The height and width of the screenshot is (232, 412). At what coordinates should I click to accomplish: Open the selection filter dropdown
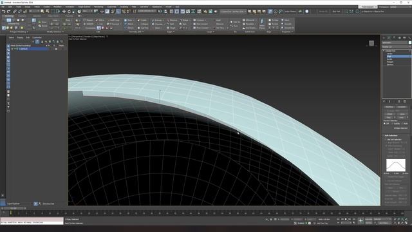pos(34,12)
